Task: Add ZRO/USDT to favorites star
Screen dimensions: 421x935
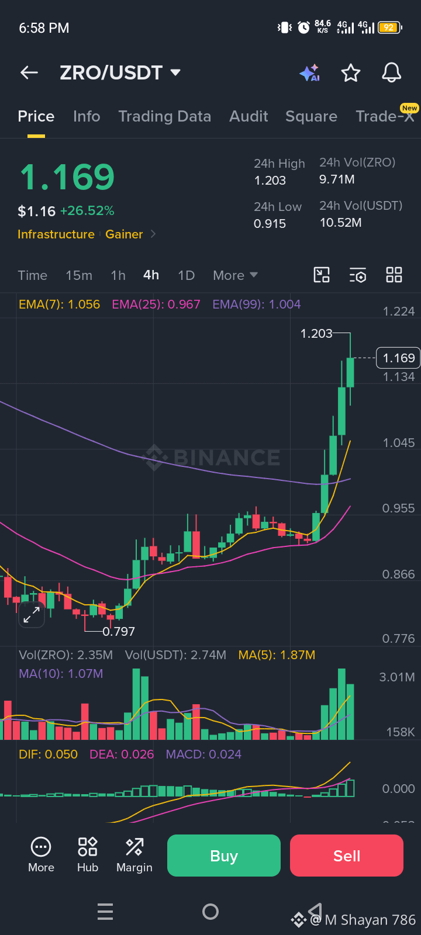Action: tap(351, 73)
